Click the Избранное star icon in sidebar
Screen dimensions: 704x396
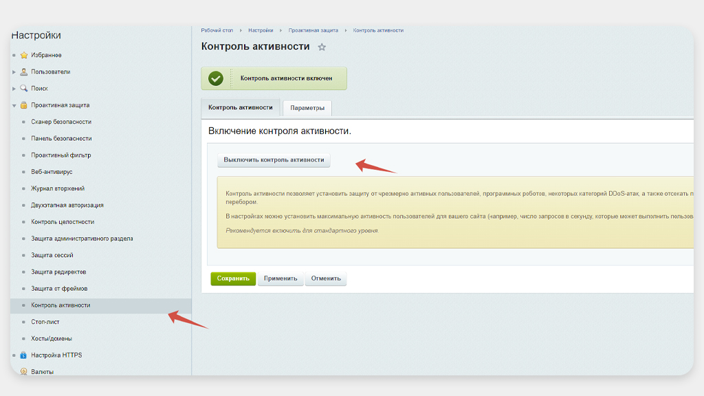pos(24,55)
